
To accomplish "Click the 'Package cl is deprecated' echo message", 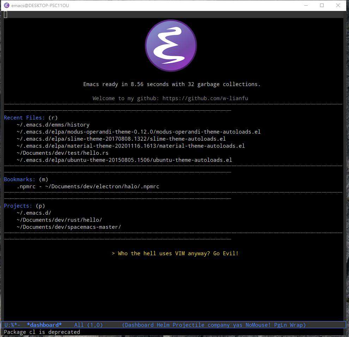I will (x=42, y=332).
